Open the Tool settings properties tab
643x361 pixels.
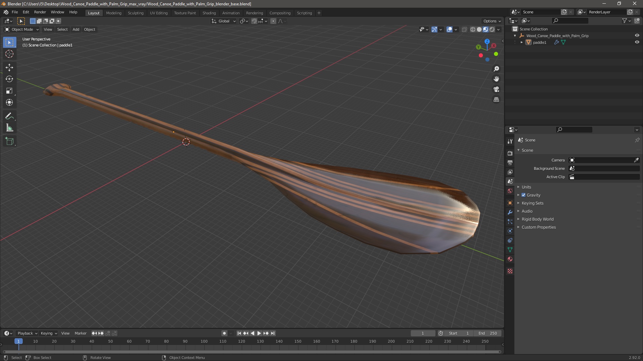tap(510, 141)
